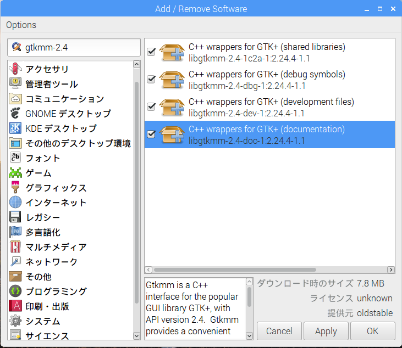Select the プログラミング category icon

[x=15, y=291]
